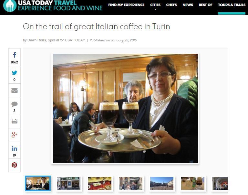
Task: Click the USA Today Travel logo text
Action: pyautogui.click(x=60, y=5)
